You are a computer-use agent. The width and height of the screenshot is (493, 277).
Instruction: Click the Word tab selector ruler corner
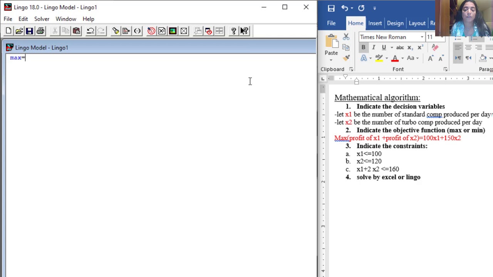click(323, 78)
